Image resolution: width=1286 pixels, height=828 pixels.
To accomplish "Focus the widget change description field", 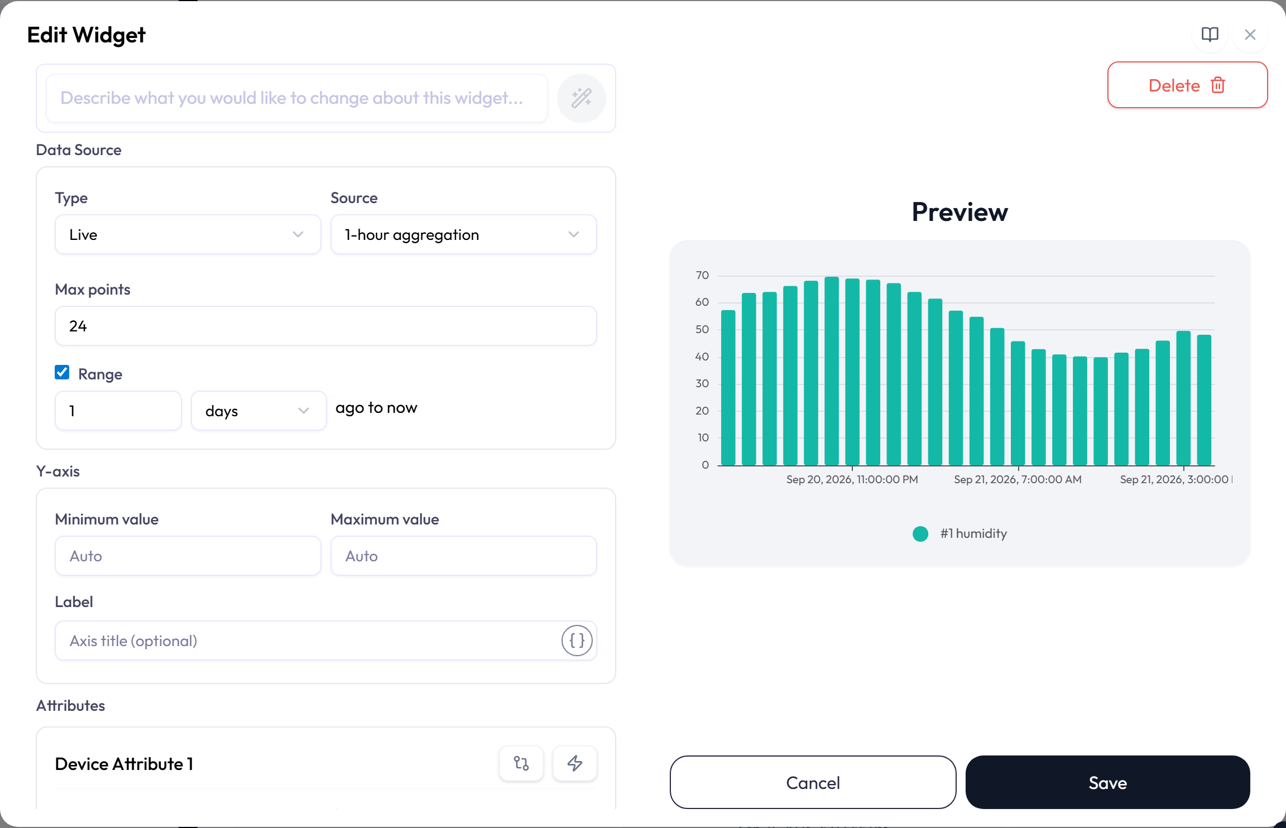I will click(297, 98).
